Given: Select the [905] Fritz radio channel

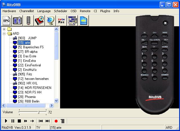Looking at the screenshot, I should (x=25, y=74).
